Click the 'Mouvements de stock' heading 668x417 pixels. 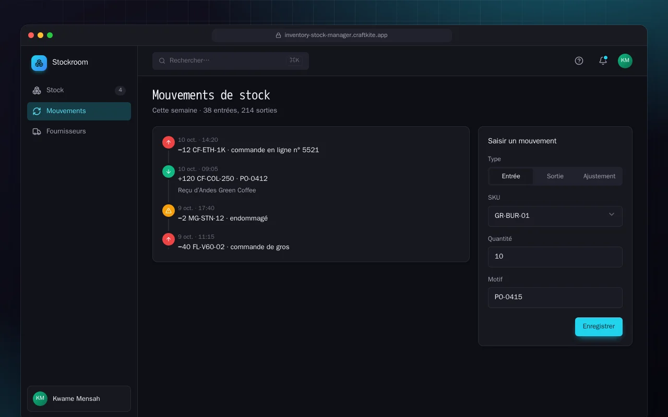211,95
